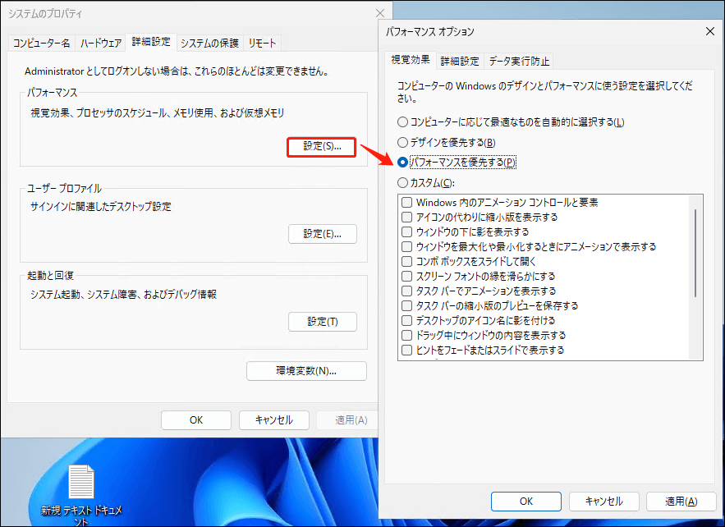Check ドラッグ中にウィンドウの内容を表示する
Viewport: 725px width, 527px height.
pos(484,336)
